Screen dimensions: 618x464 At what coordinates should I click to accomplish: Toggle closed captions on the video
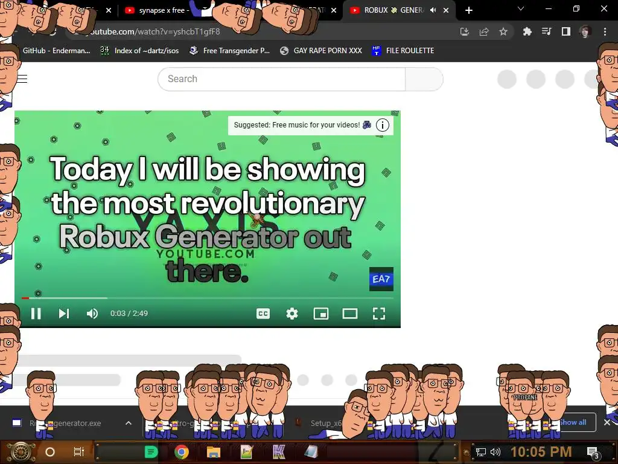(x=263, y=314)
